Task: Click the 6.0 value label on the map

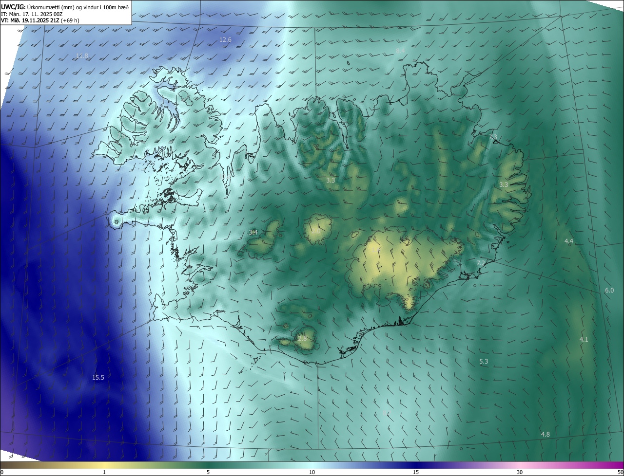Action: (x=609, y=291)
